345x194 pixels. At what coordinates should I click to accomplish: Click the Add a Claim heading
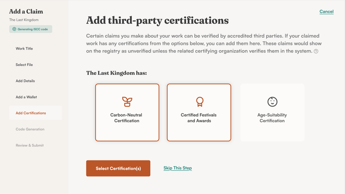tap(26, 11)
